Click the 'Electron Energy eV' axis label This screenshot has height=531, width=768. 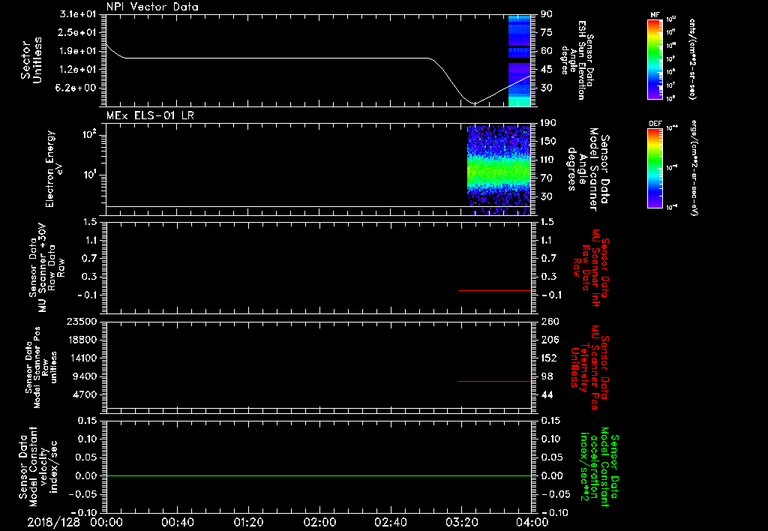pos(54,169)
